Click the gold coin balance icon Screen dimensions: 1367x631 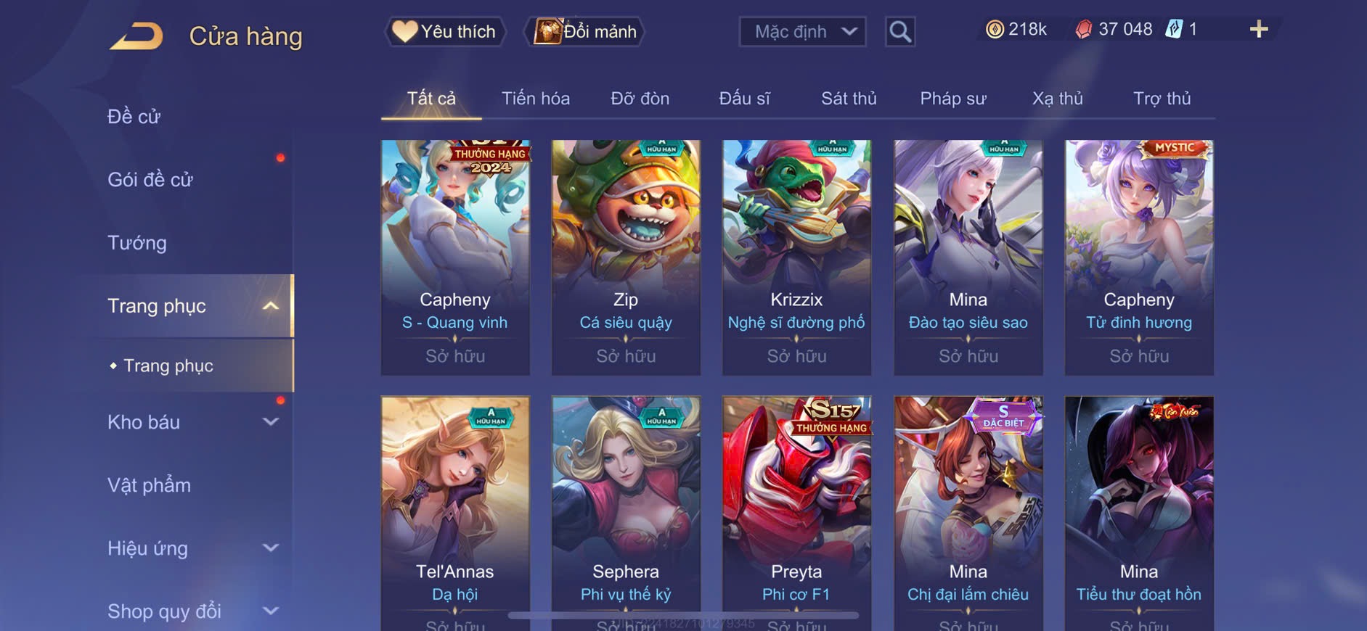coord(995,29)
